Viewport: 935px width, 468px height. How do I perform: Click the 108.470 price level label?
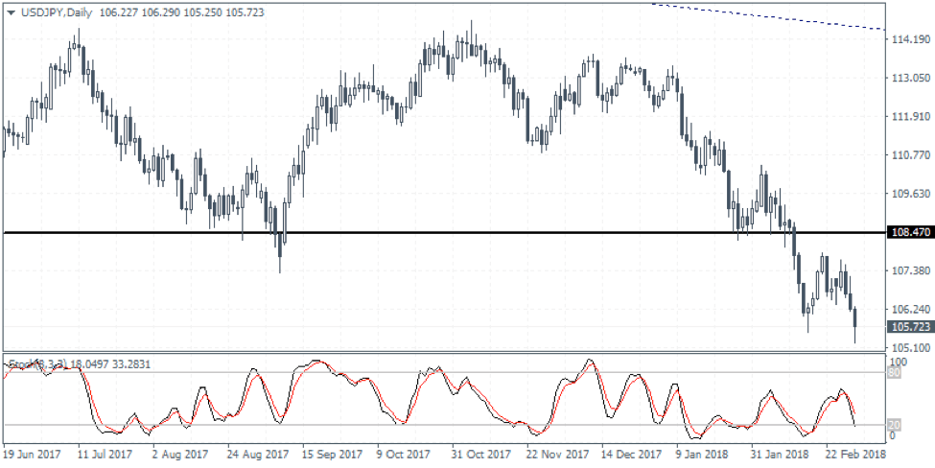(907, 233)
